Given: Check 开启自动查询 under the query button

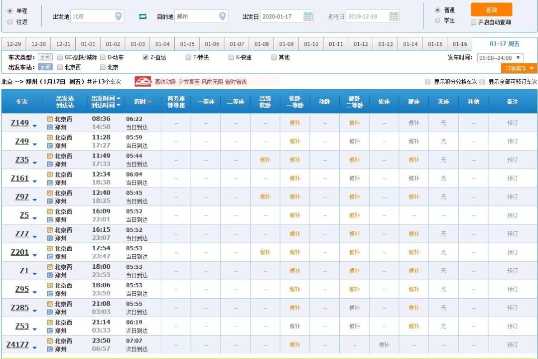Looking at the screenshot, I should coord(472,22).
